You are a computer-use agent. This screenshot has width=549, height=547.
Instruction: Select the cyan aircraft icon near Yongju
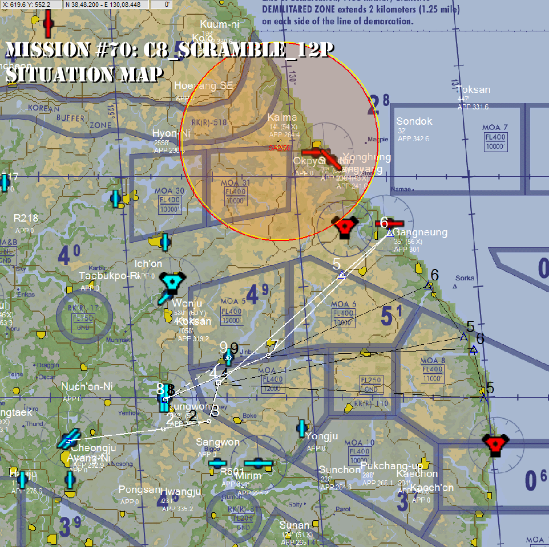coord(301,428)
